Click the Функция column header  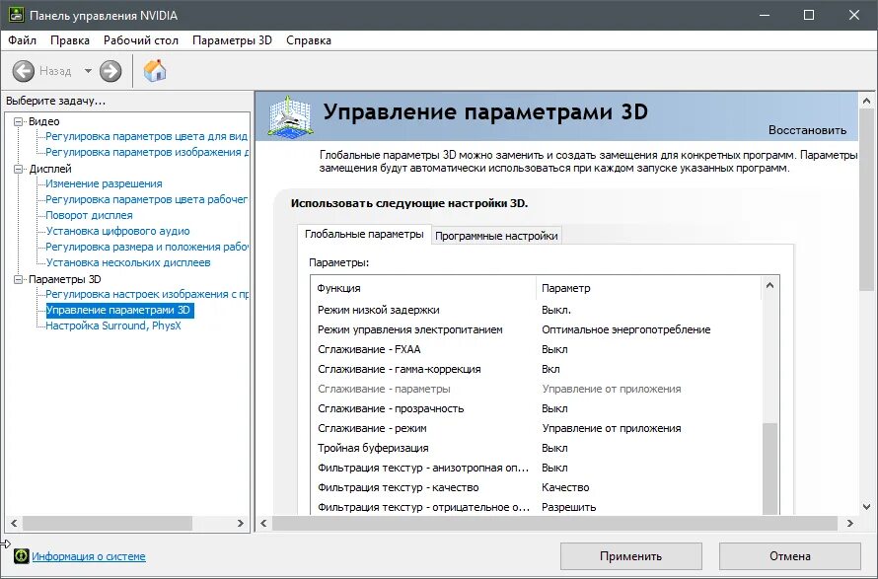coord(423,288)
